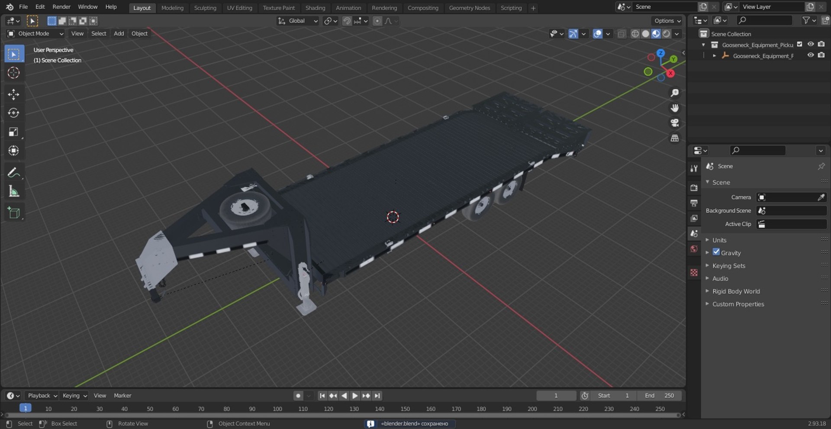This screenshot has height=429, width=831.
Task: Switch to Modeling workspace tab
Action: pos(172,8)
